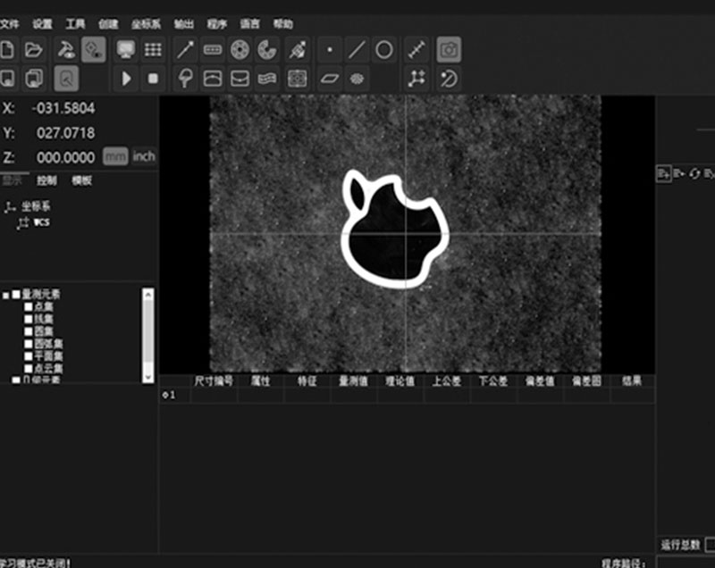Check the 线集 checkbox
715x568 pixels.
pyautogui.click(x=29, y=319)
